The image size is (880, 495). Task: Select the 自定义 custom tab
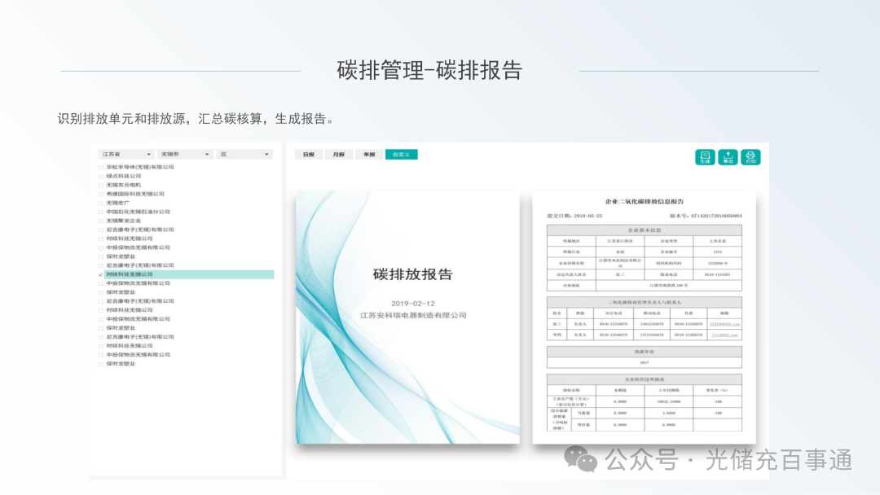point(401,155)
